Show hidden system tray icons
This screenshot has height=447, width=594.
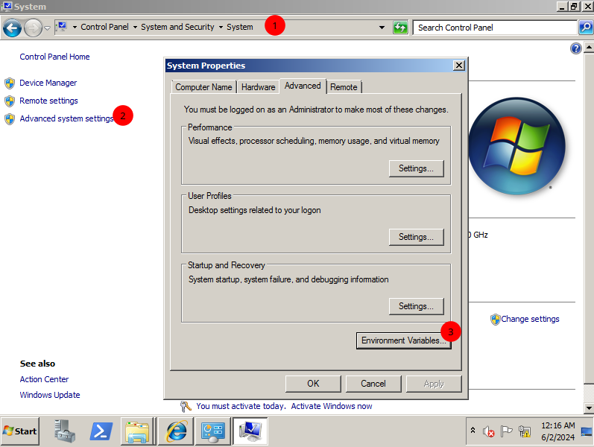coord(473,431)
